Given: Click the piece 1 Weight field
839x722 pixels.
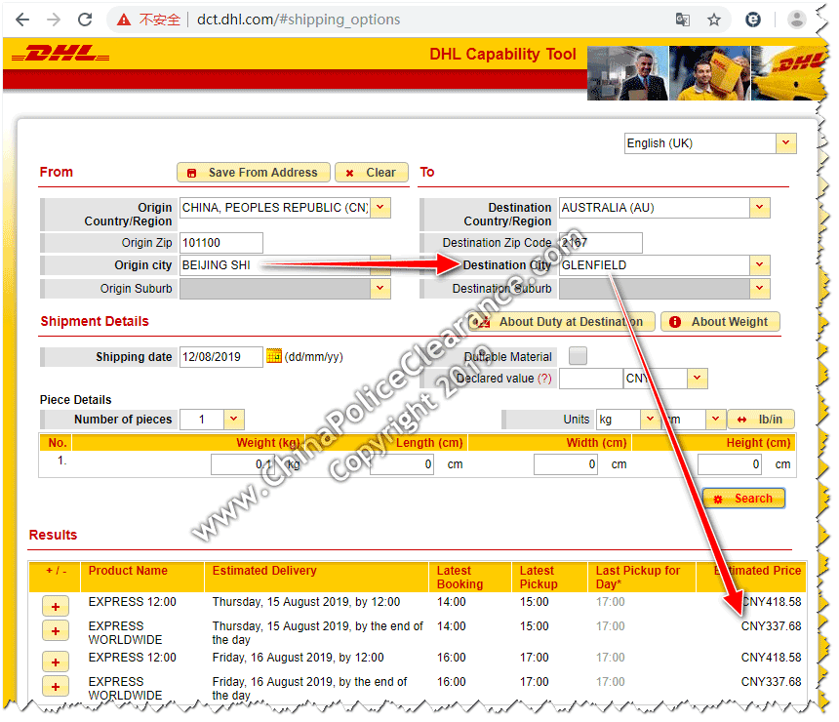Looking at the screenshot, I should coord(243,464).
